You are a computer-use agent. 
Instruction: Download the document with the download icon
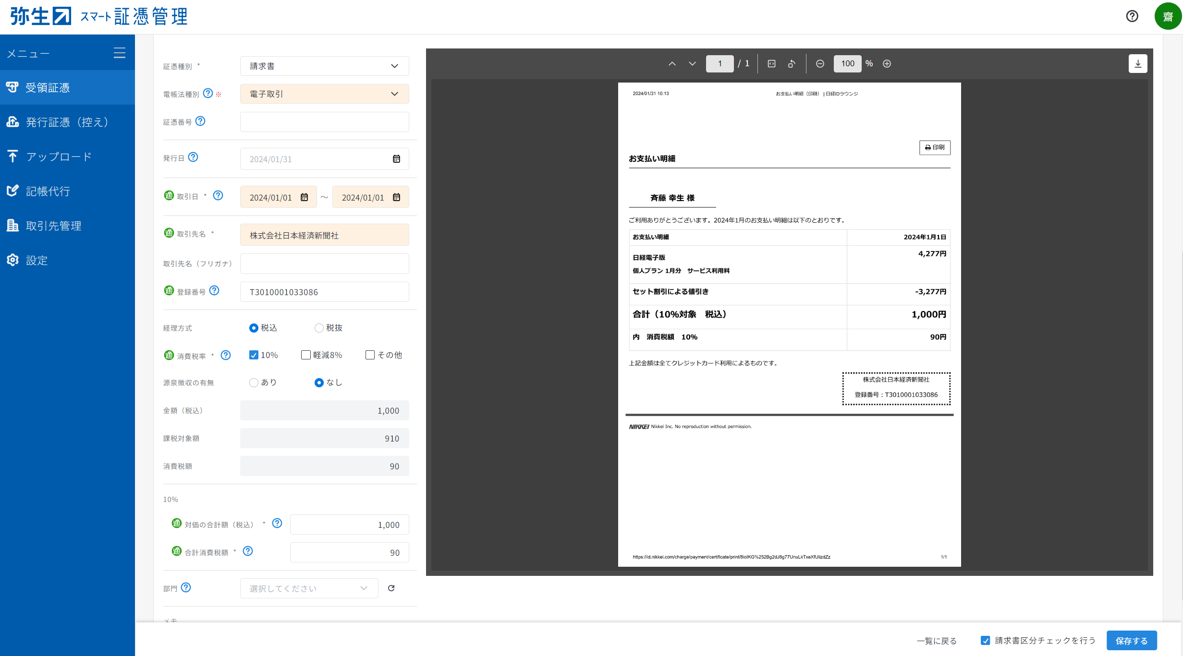(x=1138, y=63)
